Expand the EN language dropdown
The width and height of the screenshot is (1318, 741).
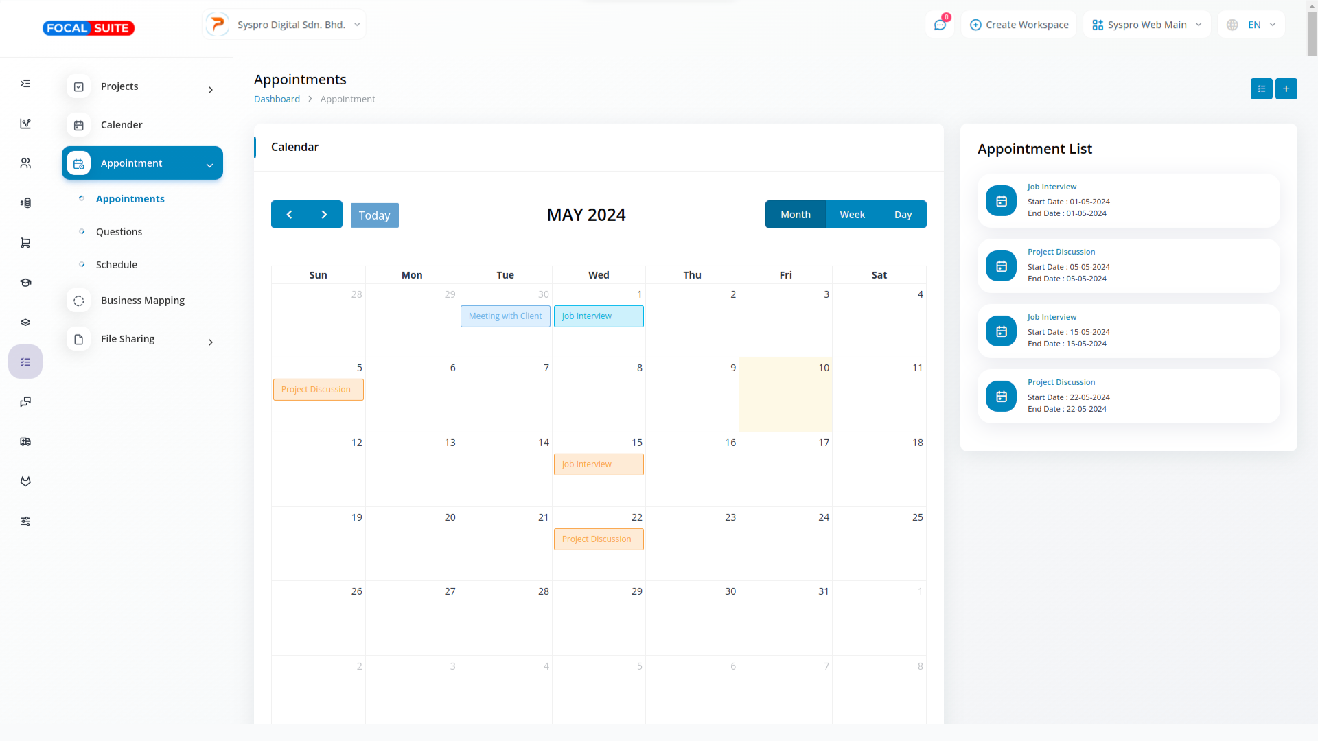tap(1251, 25)
